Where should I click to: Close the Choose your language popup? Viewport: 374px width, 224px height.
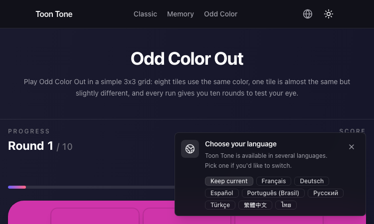(x=352, y=147)
